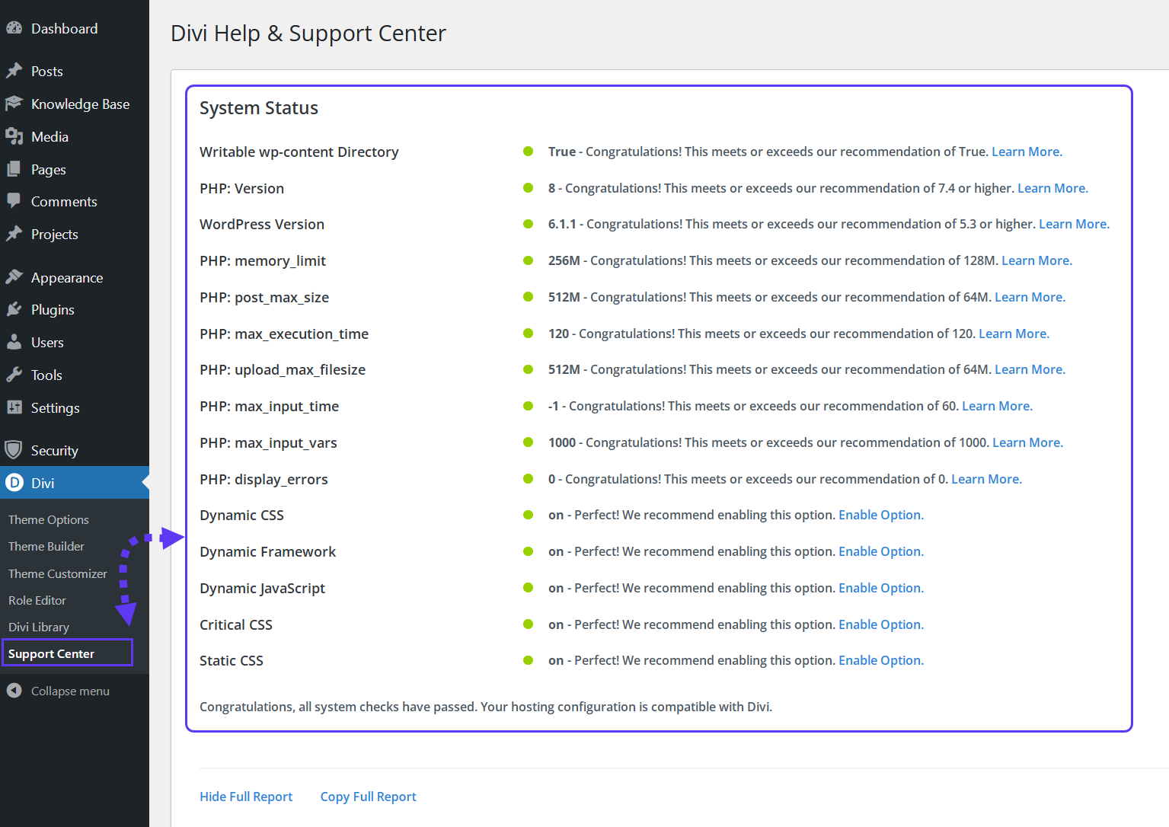
Task: Click Learn More for WordPress Version
Action: (1074, 224)
